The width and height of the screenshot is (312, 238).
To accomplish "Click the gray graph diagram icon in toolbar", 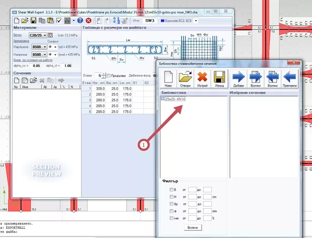I will coord(67,21).
